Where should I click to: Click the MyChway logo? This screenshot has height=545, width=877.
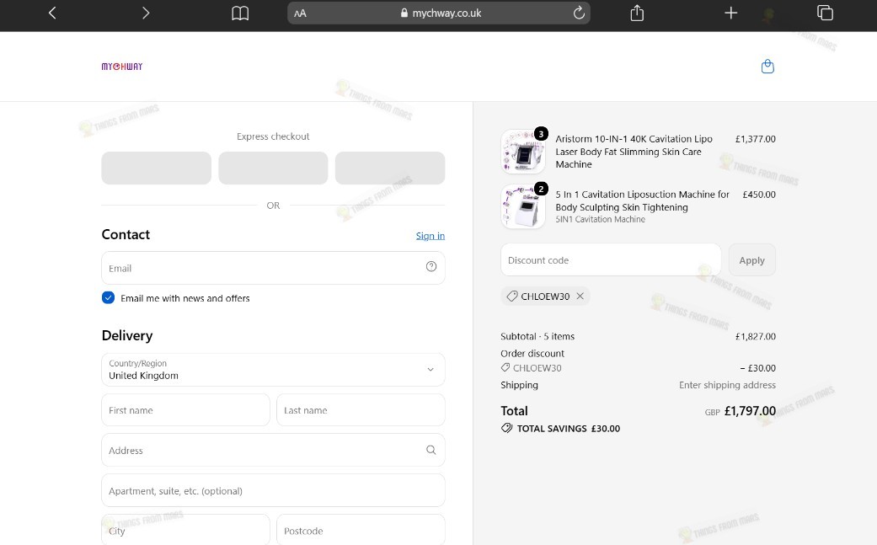tap(122, 67)
